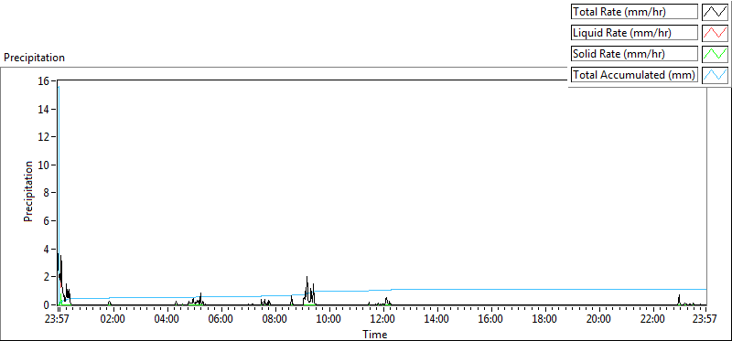Click the Y-axis maximum value 16
Image resolution: width=732 pixels, height=341 pixels.
[x=44, y=81]
